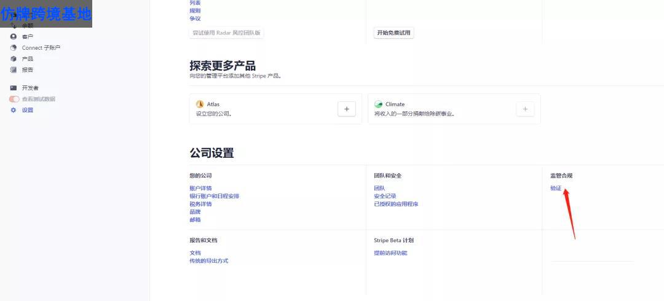Image resolution: width=664 pixels, height=301 pixels.
Task: Open 产品 (Products) via its cube icon
Action: (x=14, y=59)
